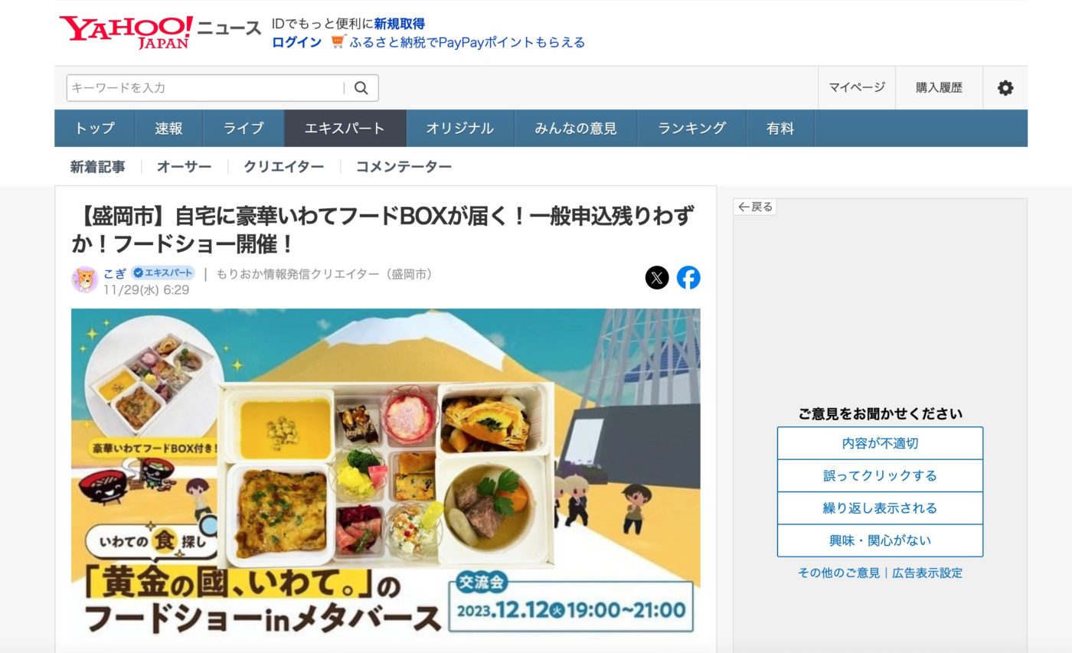Open the 有料 tab
1072x653 pixels.
[780, 129]
